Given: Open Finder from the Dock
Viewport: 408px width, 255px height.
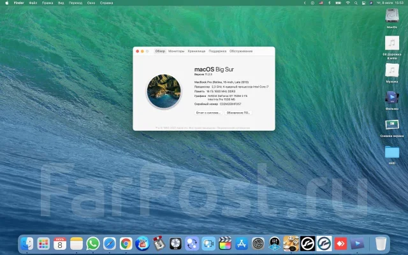Looking at the screenshot, I should [x=27, y=244].
